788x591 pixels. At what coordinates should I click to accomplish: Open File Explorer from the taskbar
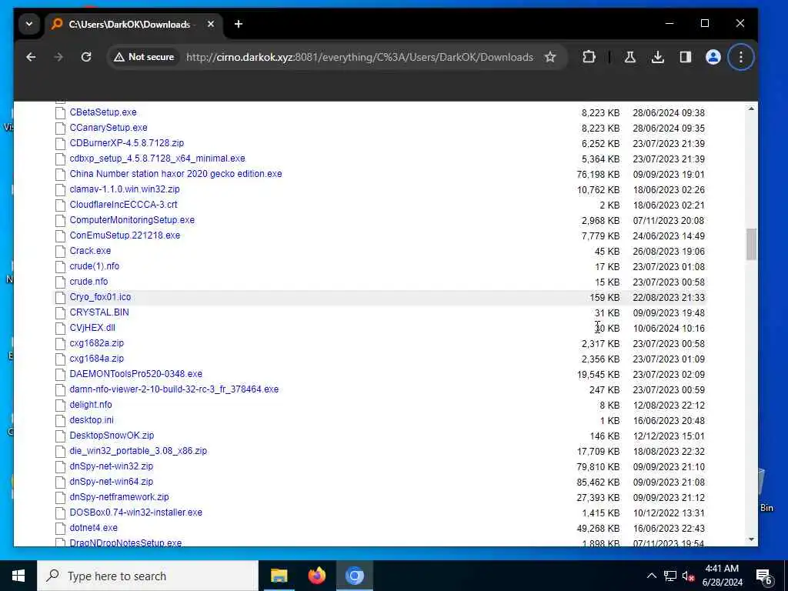click(279, 576)
